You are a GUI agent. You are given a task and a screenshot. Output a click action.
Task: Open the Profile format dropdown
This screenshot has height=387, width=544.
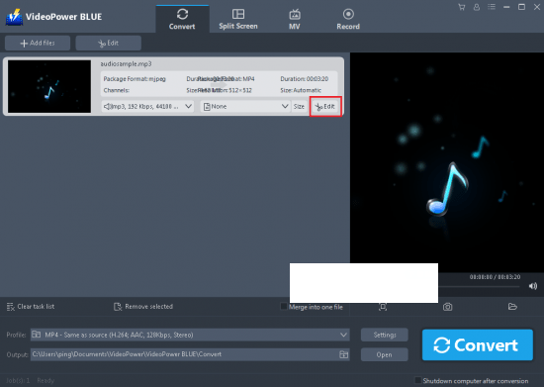click(x=190, y=335)
